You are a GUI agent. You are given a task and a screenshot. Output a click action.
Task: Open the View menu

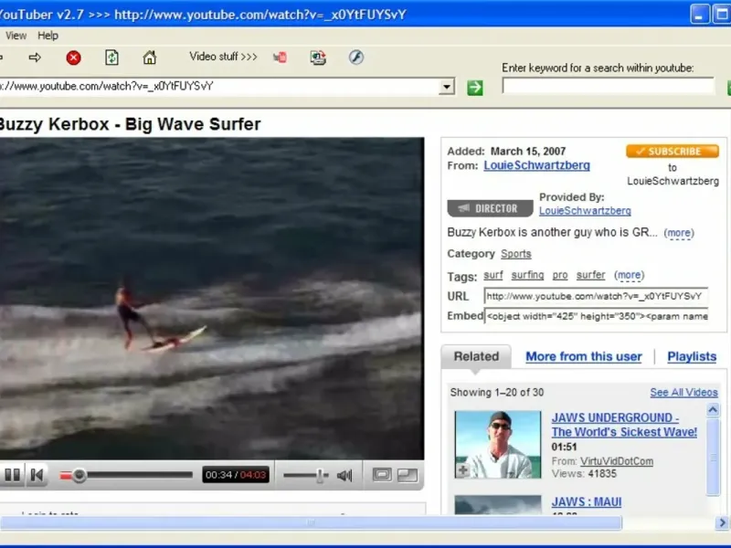coord(16,36)
